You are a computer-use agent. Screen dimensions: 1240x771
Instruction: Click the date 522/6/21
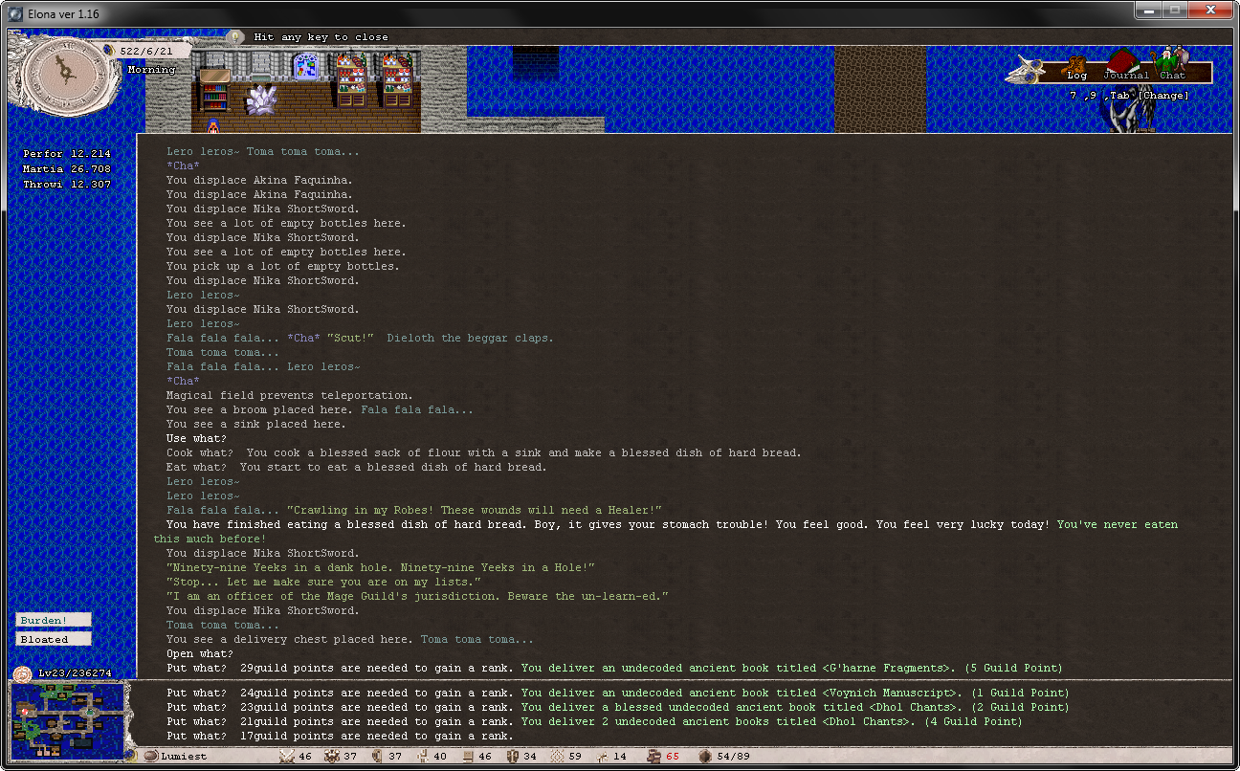tap(146, 51)
